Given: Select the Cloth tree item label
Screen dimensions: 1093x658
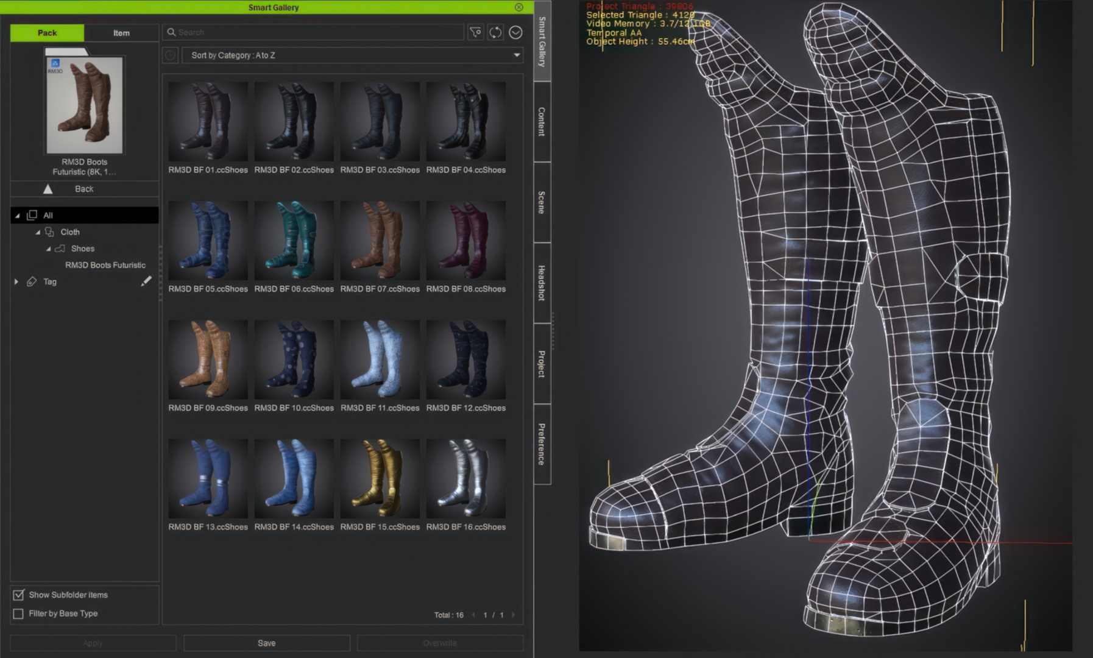Looking at the screenshot, I should [x=70, y=232].
